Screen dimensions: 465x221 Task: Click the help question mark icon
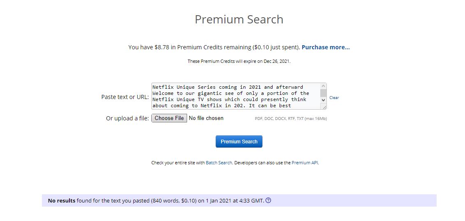click(268, 200)
